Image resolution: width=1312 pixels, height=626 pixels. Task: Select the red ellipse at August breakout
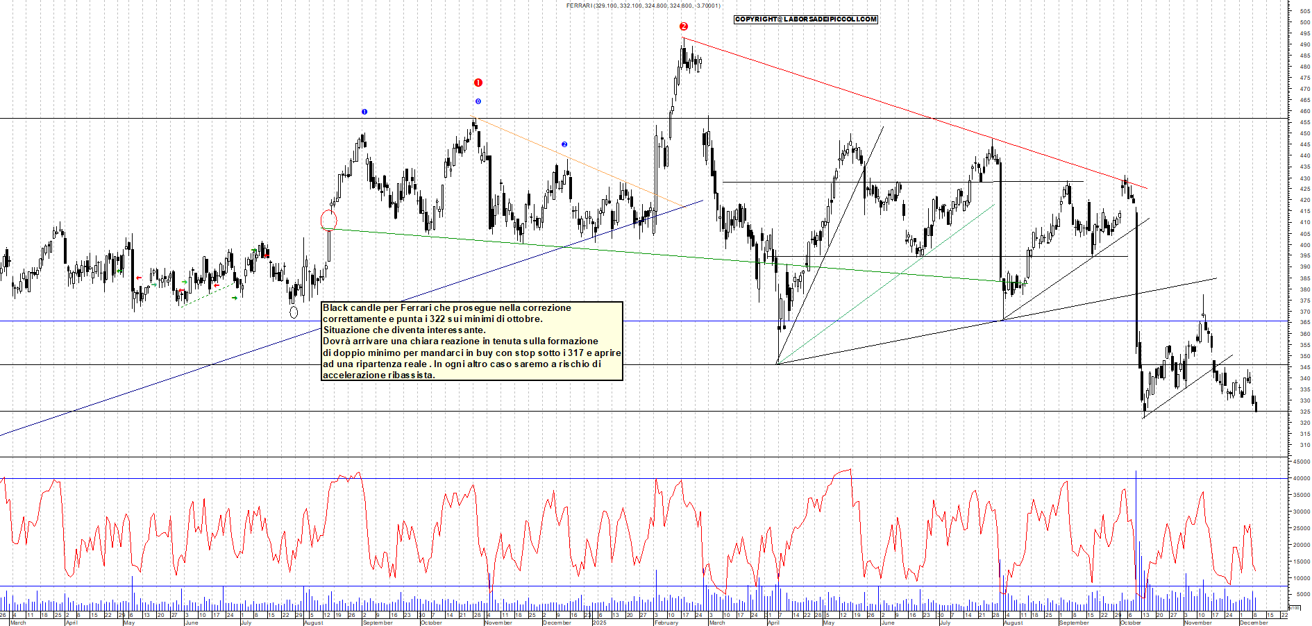click(328, 221)
